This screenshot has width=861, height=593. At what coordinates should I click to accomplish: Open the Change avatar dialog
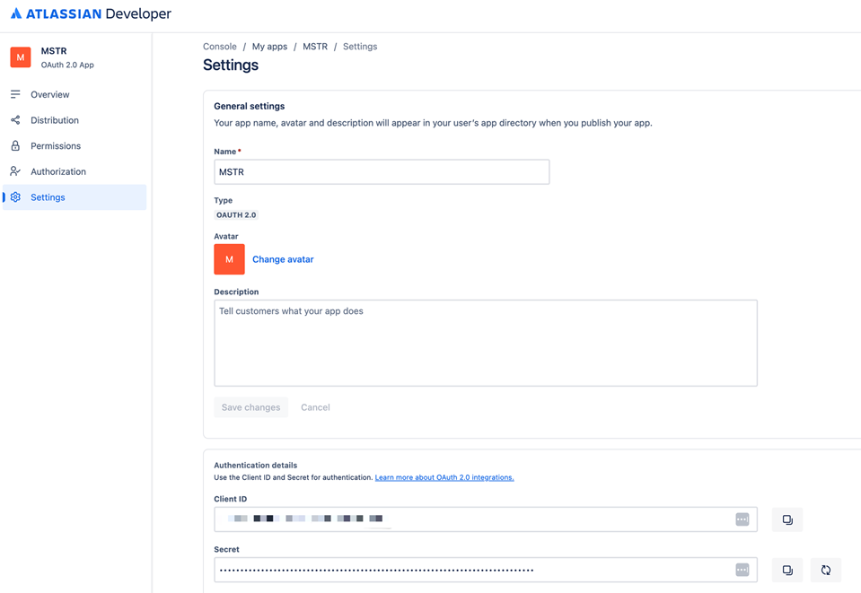pos(283,259)
